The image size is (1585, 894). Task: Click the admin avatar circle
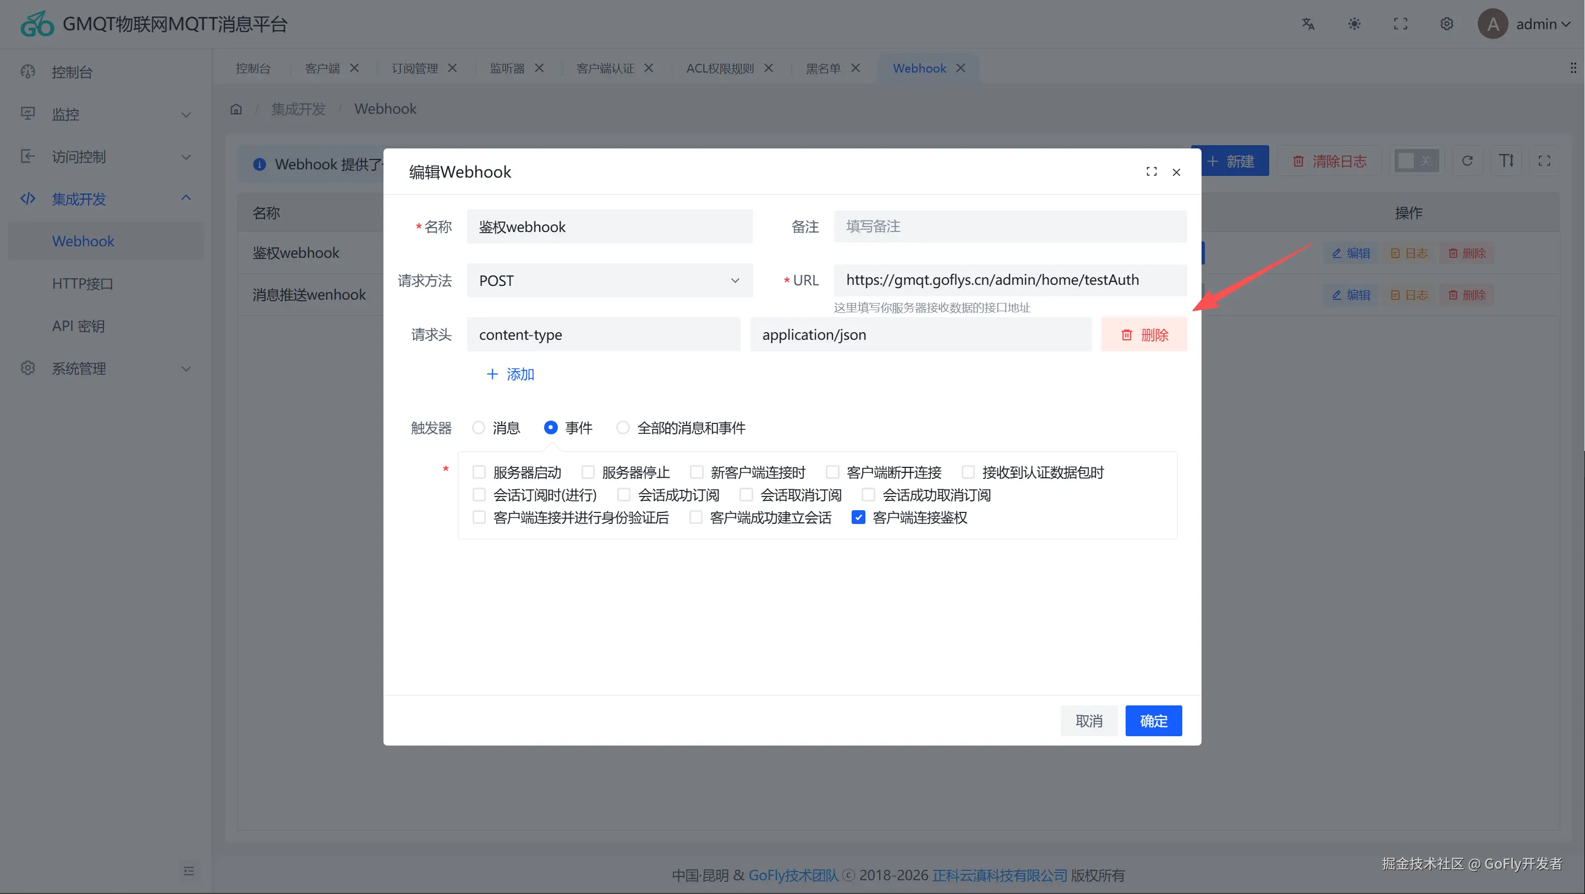point(1493,24)
